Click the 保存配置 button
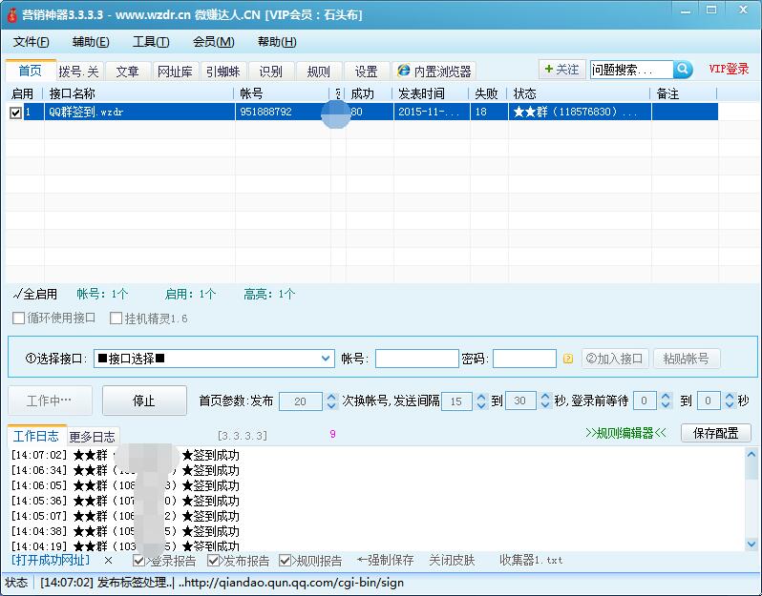762x596 pixels. 716,432
